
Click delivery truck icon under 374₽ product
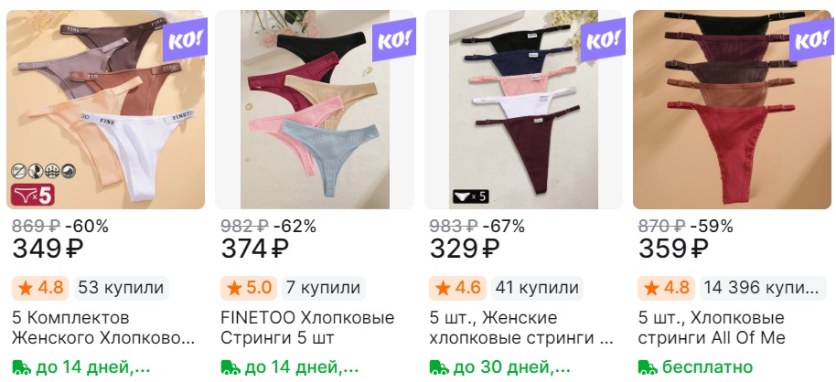click(230, 366)
